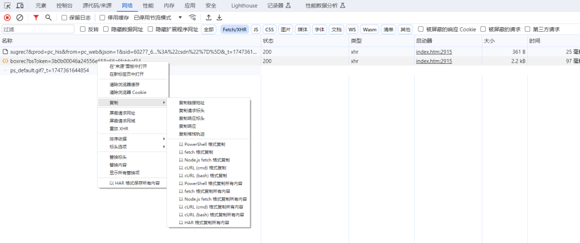Expand the 排序依据 submenu
This screenshot has height=243, width=580.
pyautogui.click(x=132, y=139)
